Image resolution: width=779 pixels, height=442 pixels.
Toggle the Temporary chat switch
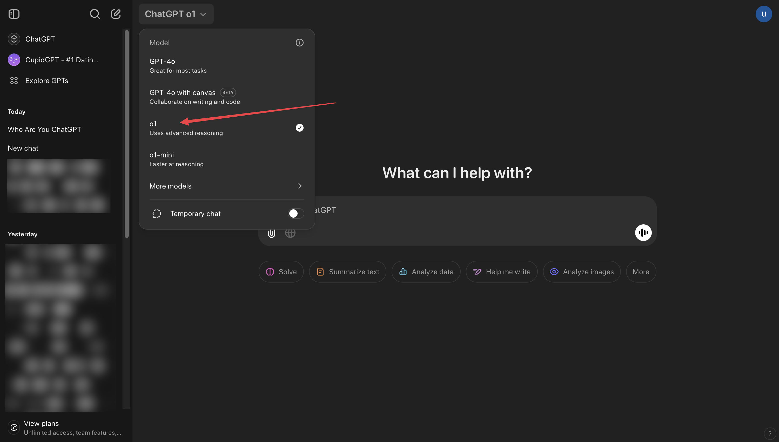coord(296,213)
